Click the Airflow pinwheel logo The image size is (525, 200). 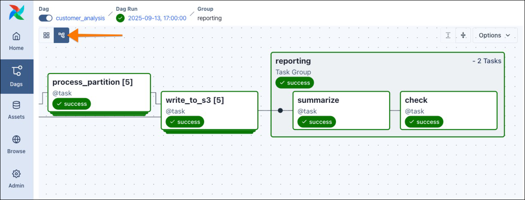point(16,12)
